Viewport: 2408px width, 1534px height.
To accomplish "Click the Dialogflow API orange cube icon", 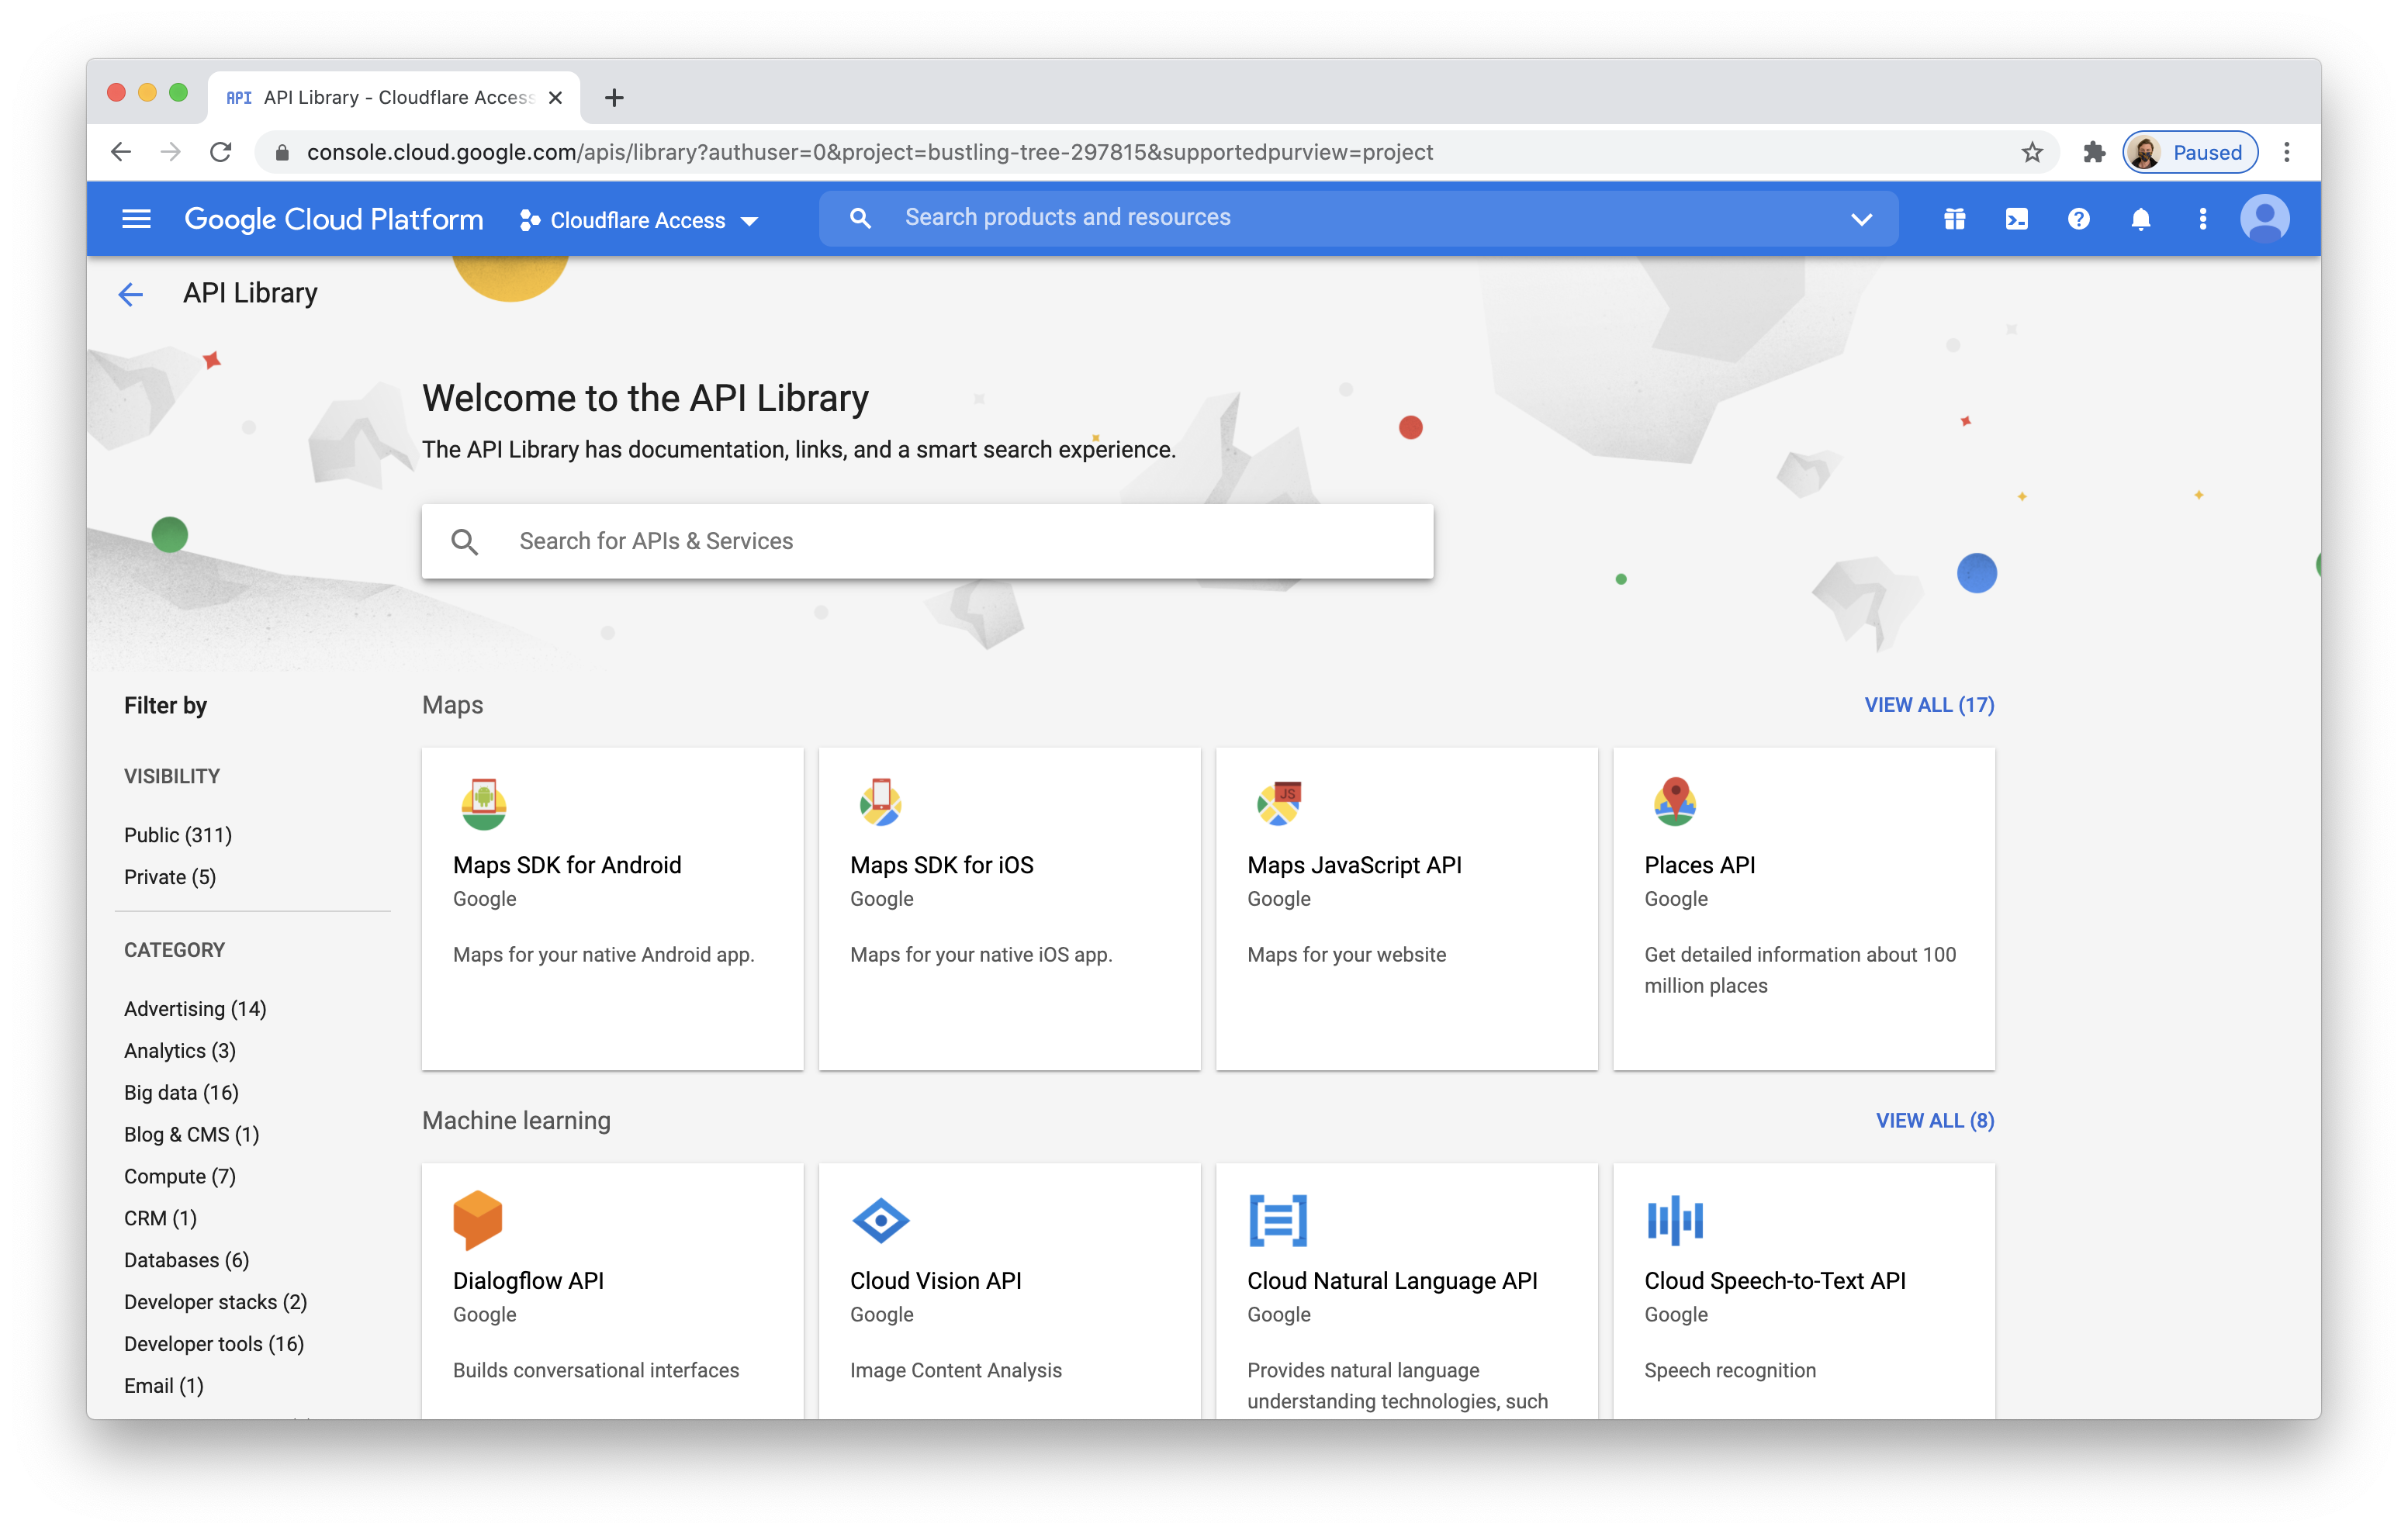I will [479, 1220].
